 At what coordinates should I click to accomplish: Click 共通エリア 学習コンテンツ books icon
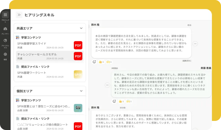tap(18, 37)
